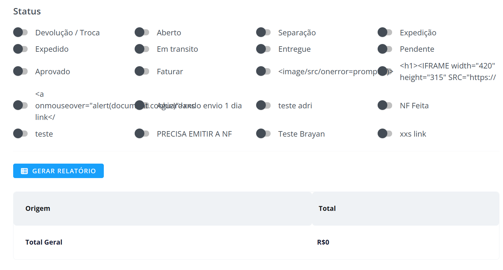Image resolution: width=503 pixels, height=270 pixels.
Task: Switch on the Pendente status toggle
Action: 385,49
